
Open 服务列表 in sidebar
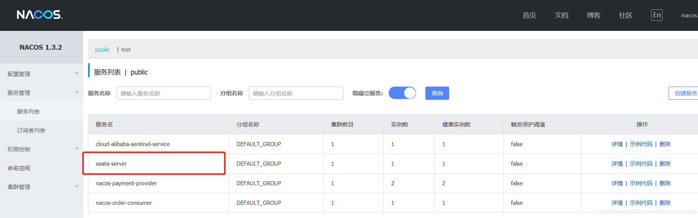pyautogui.click(x=42, y=111)
